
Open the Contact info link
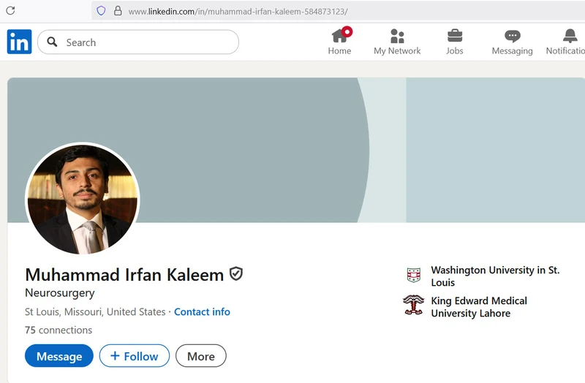click(202, 311)
